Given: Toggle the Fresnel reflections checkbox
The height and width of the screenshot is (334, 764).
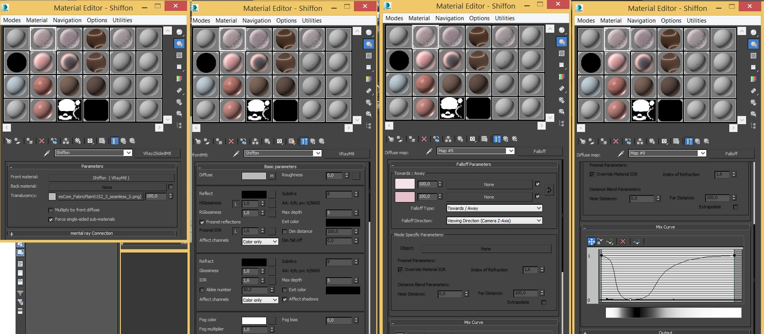Looking at the screenshot, I should (x=202, y=222).
